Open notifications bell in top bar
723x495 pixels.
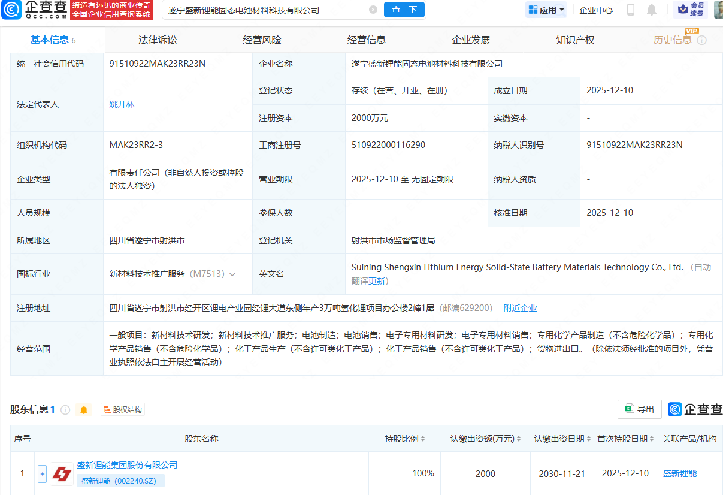pyautogui.click(x=652, y=10)
